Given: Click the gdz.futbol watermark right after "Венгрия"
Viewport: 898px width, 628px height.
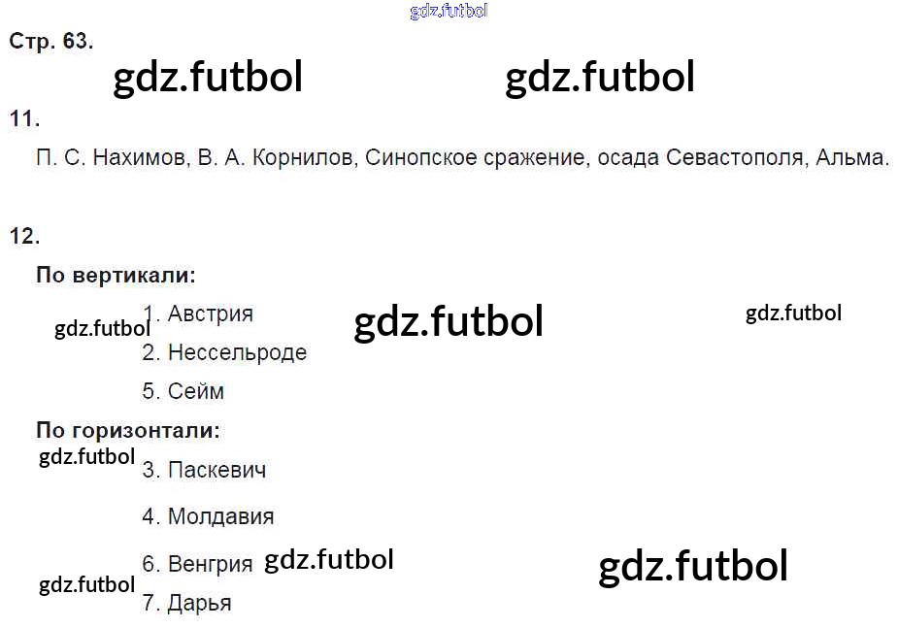Looking at the screenshot, I should click(329, 560).
